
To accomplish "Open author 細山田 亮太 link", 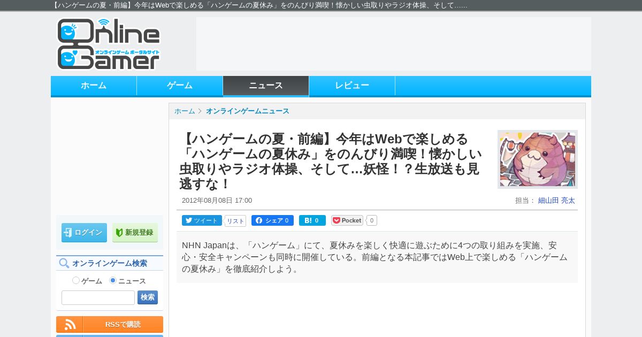I will (x=556, y=201).
